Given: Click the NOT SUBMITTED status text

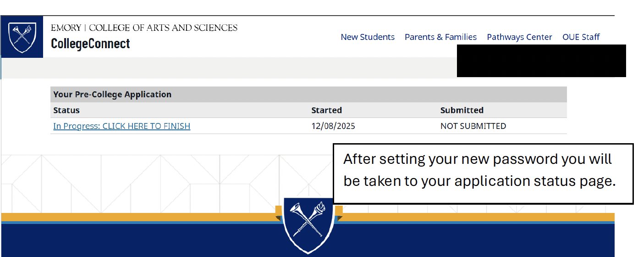Looking at the screenshot, I should pos(473,126).
